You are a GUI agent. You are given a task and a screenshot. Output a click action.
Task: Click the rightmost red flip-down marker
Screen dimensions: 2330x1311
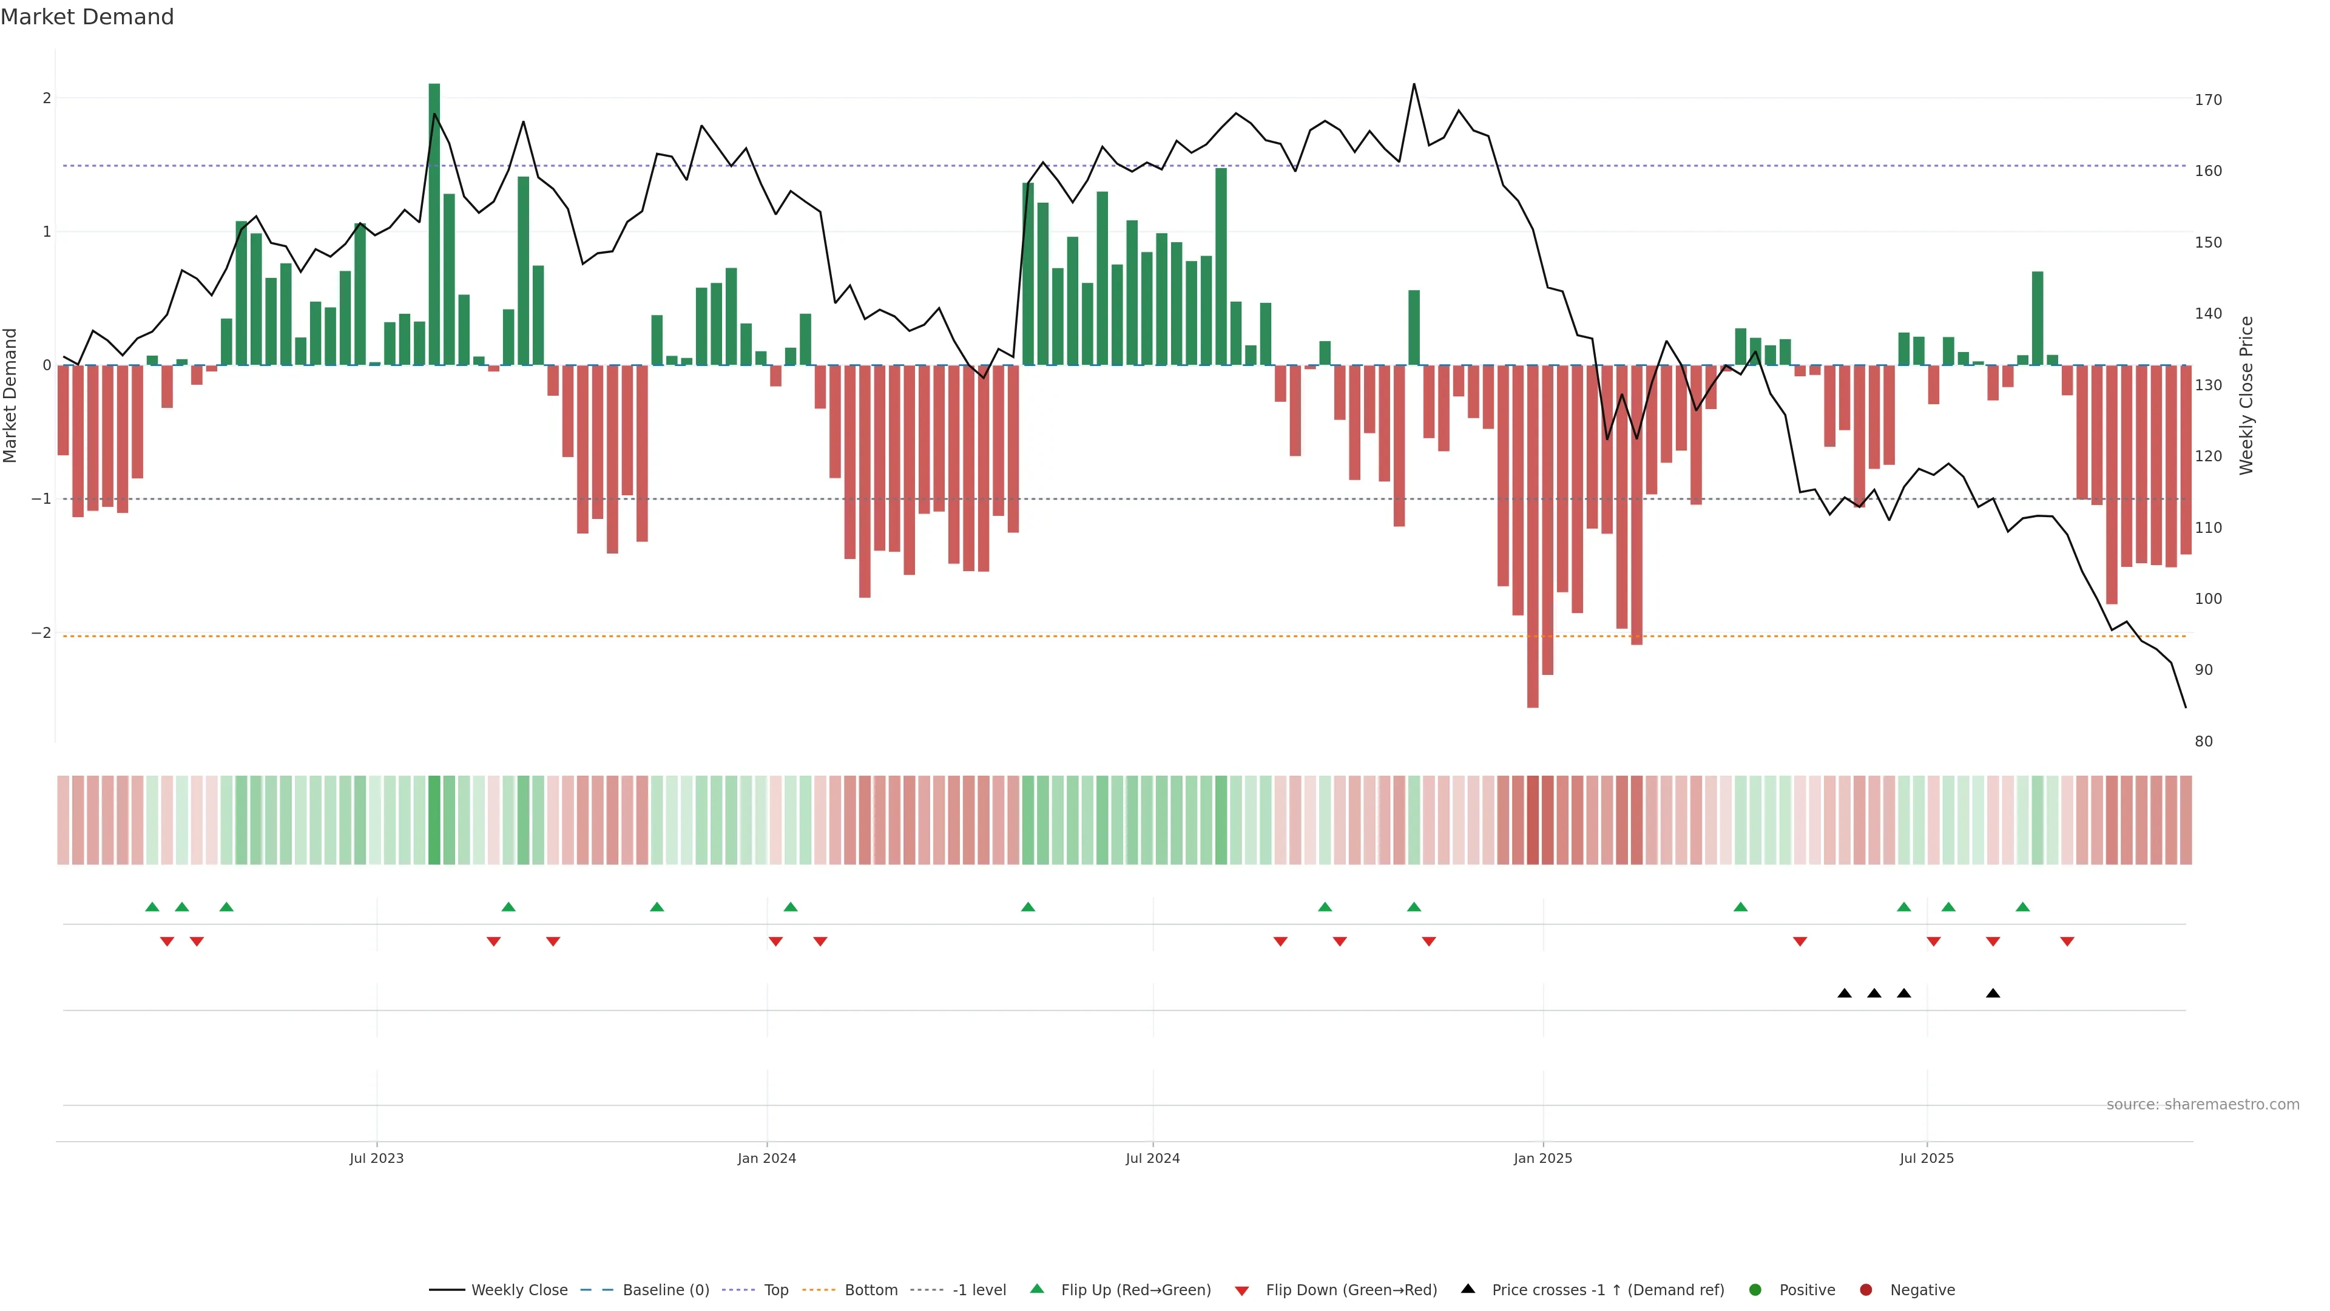(2067, 942)
